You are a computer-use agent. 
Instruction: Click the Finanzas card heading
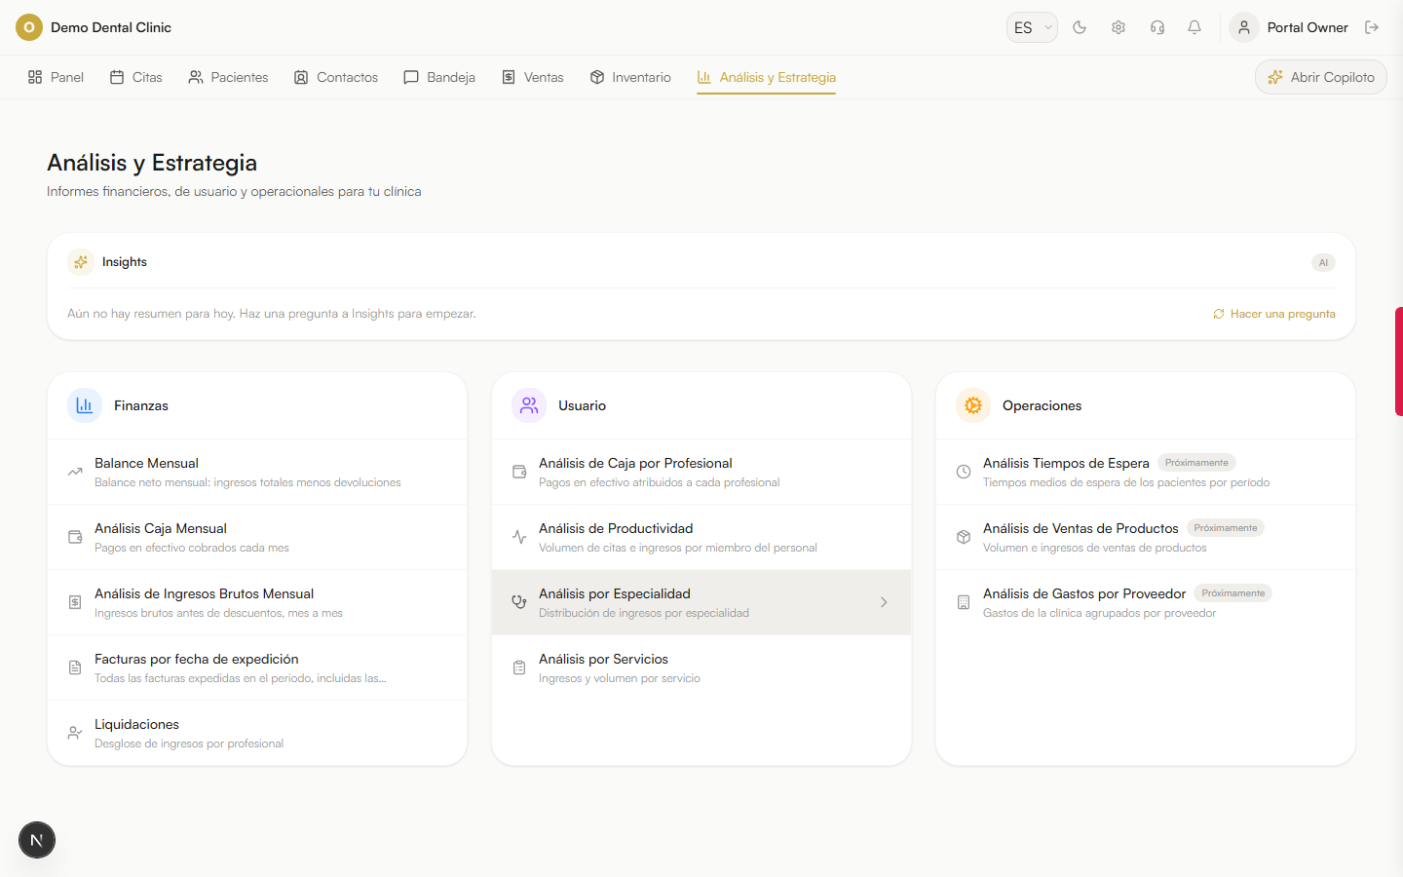point(141,405)
